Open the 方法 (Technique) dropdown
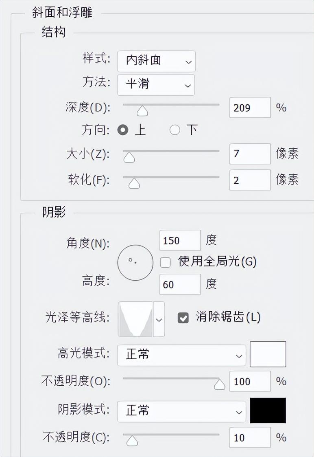Viewport: 314px width, 457px height. point(156,85)
